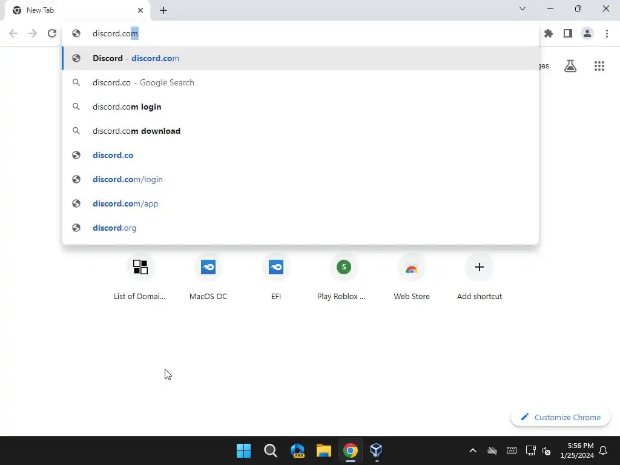Choose discord.co - Google Search suggestion
Viewport: 620px width, 465px height.
click(x=300, y=82)
